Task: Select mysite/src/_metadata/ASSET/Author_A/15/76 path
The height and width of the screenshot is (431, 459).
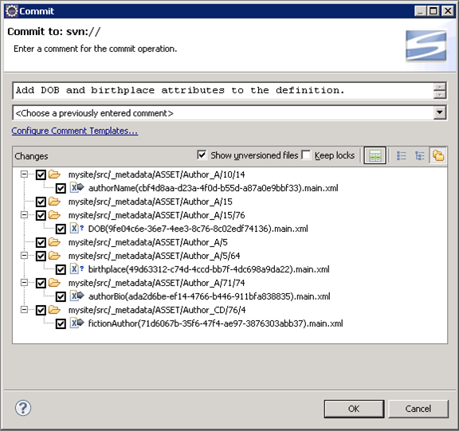Action: [157, 215]
